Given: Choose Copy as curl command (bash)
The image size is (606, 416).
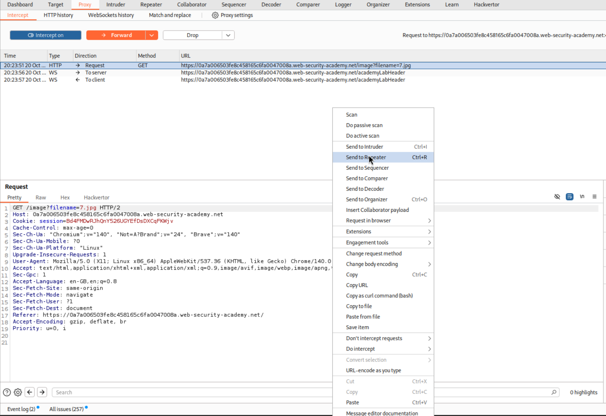Looking at the screenshot, I should click(x=379, y=296).
